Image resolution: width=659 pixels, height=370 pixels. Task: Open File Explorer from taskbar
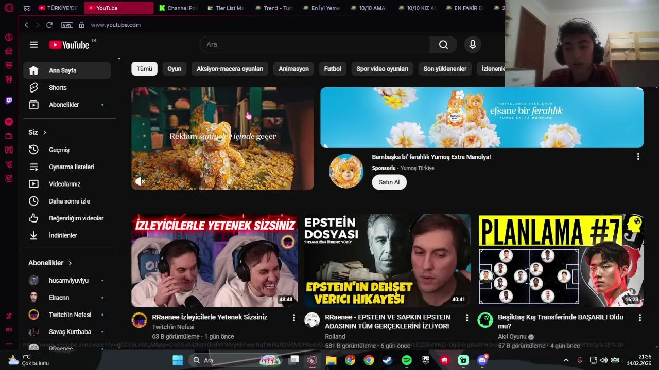pyautogui.click(x=331, y=360)
